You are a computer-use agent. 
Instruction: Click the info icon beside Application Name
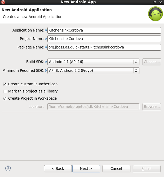(x=46, y=30)
